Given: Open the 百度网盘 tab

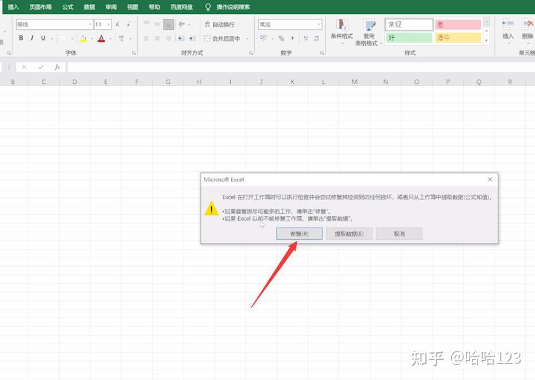Looking at the screenshot, I should 181,7.
